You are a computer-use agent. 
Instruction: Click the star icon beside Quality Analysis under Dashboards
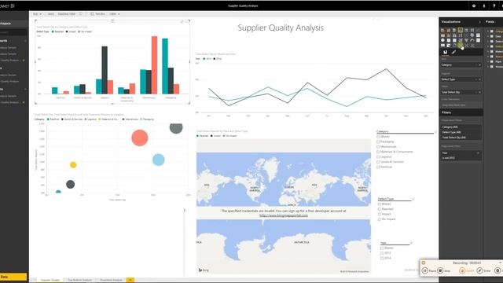(x=24, y=61)
